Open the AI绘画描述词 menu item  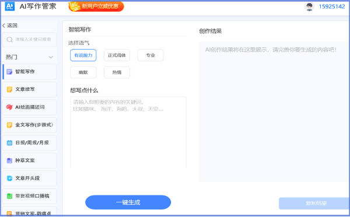pyautogui.click(x=30, y=107)
